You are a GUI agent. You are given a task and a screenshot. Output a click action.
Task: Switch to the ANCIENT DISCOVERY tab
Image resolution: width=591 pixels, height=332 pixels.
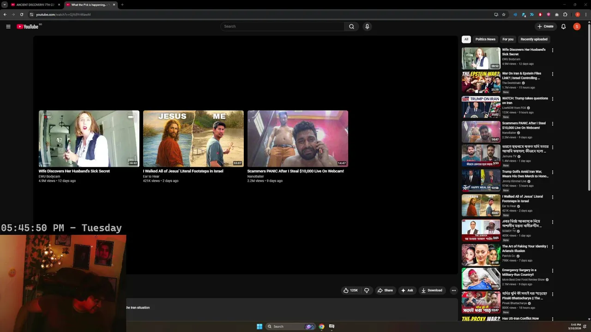pos(34,5)
